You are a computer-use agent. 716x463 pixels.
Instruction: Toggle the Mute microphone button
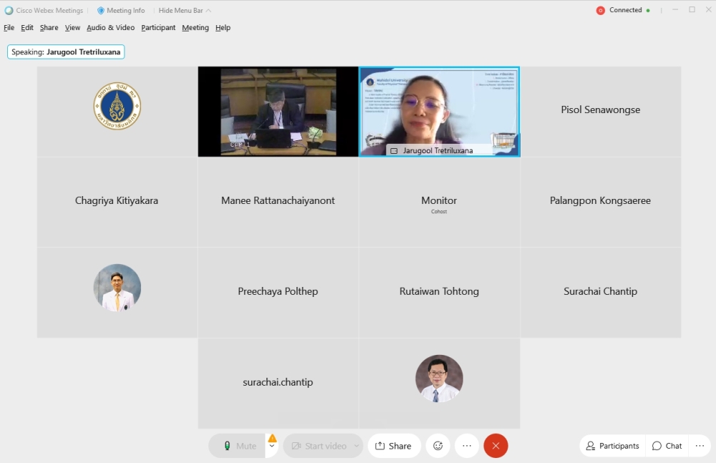pos(239,446)
